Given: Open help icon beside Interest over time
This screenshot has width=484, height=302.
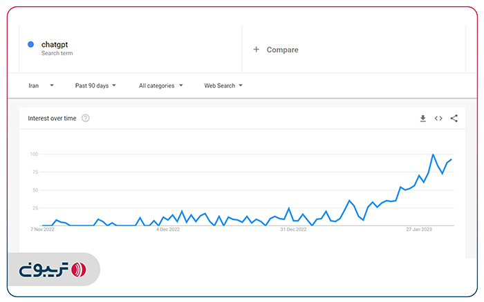Looking at the screenshot, I should pos(86,118).
